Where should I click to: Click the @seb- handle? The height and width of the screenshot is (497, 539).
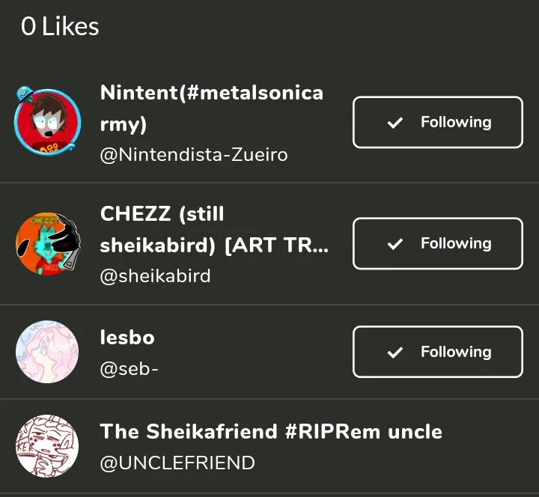pos(129,371)
